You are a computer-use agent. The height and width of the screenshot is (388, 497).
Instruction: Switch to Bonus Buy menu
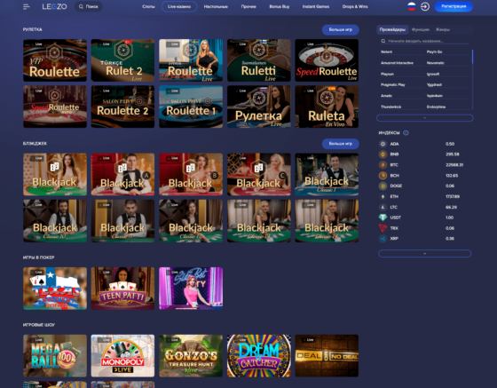point(280,6)
